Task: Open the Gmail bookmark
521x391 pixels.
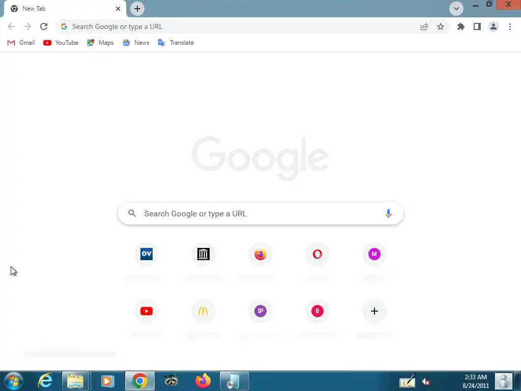Action: coord(21,43)
